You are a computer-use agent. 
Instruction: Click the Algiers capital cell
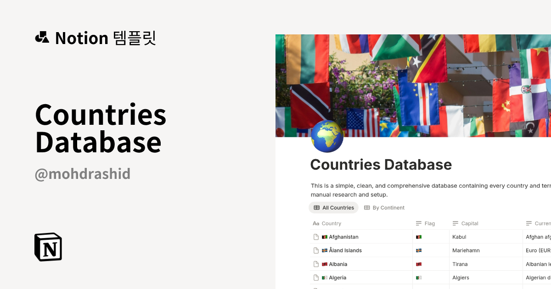(x=486, y=278)
